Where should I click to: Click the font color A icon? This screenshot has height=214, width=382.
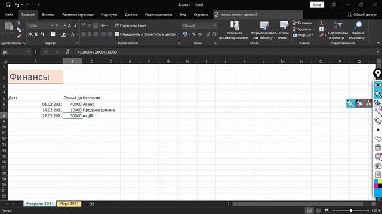click(x=73, y=34)
